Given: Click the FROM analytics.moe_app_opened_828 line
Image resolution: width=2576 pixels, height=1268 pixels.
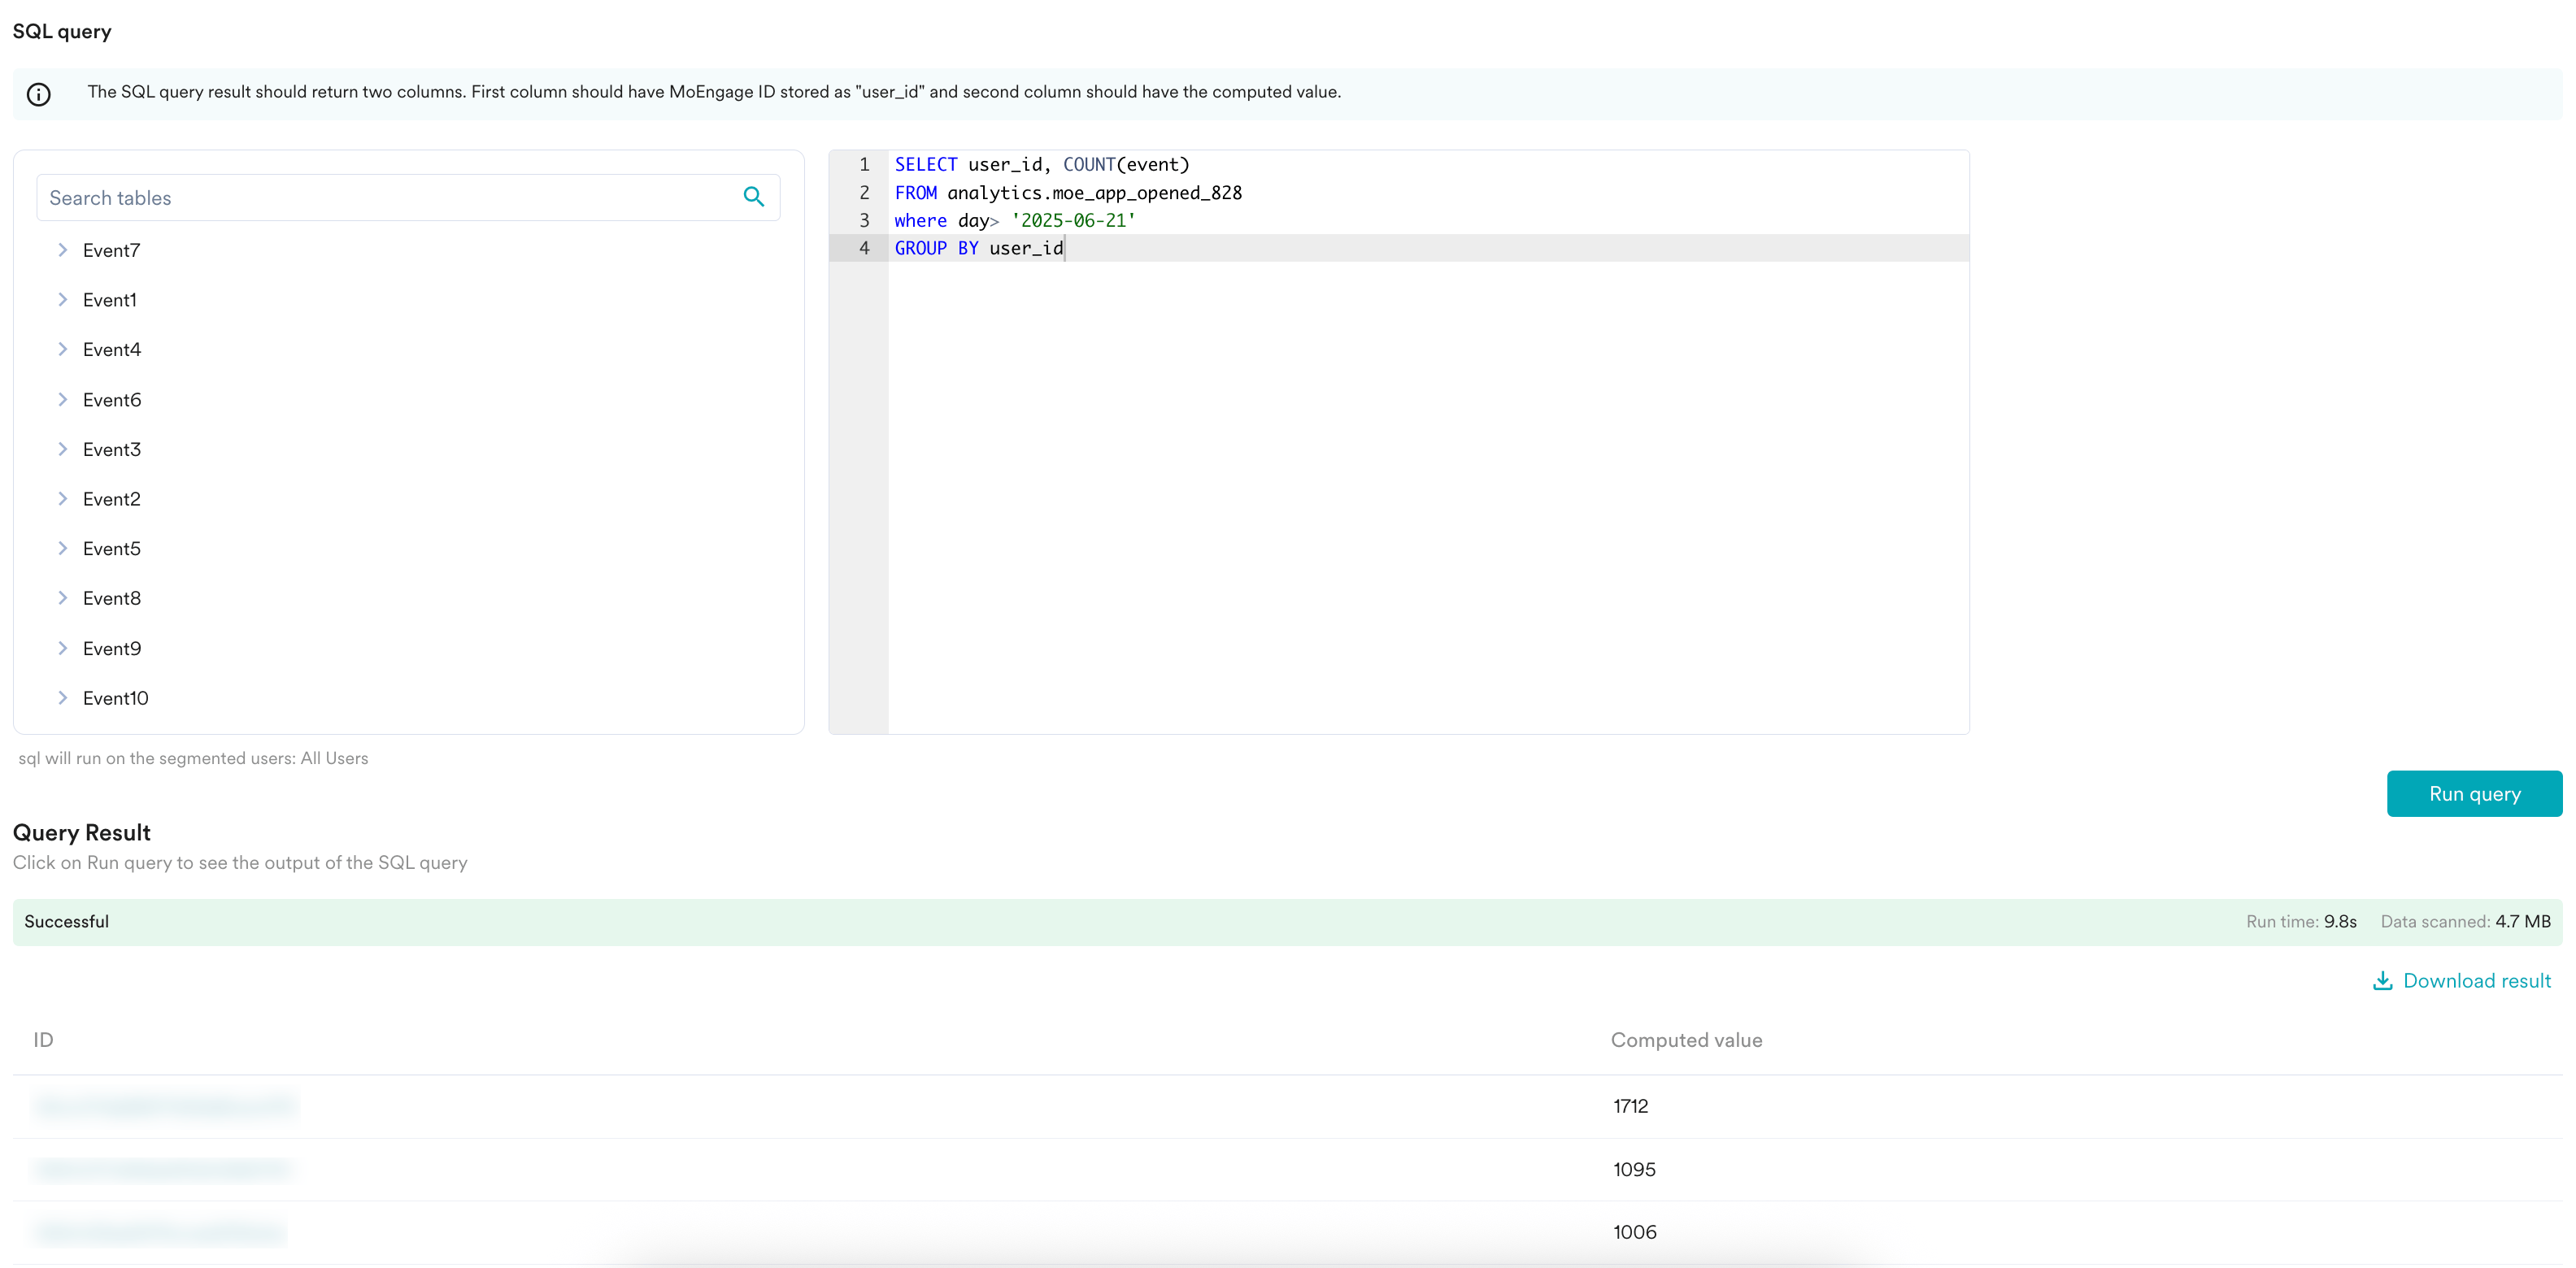Looking at the screenshot, I should (x=1068, y=193).
